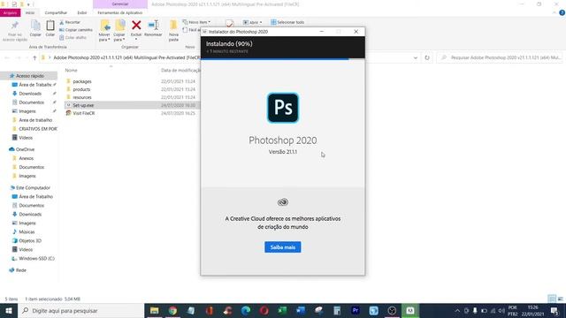This screenshot has height=318, width=566.
Task: Open the Arquivo menu
Action: [10, 12]
